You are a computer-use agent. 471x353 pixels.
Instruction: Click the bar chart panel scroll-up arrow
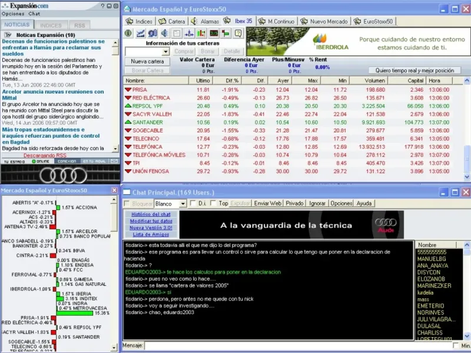[x=114, y=199]
